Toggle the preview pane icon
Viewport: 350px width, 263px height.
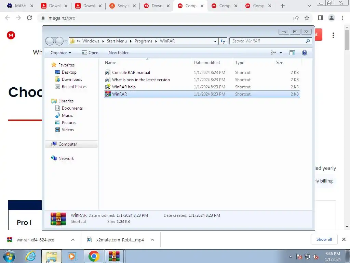pos(292,52)
